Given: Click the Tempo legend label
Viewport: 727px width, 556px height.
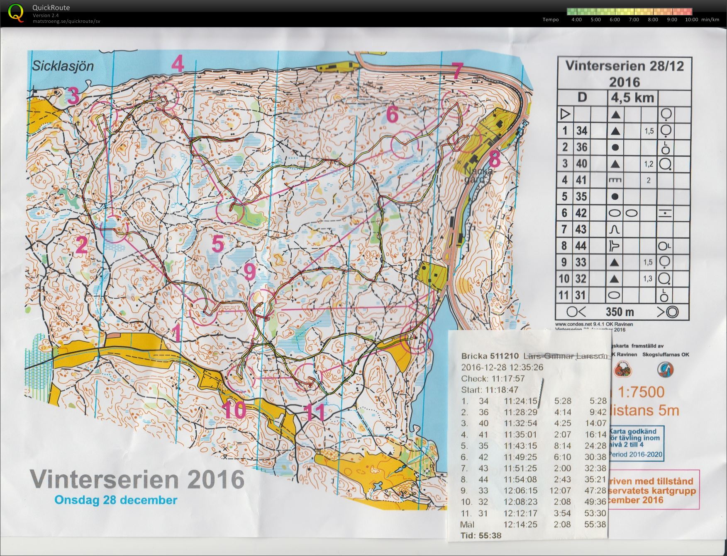Looking at the screenshot, I should pos(551,19).
